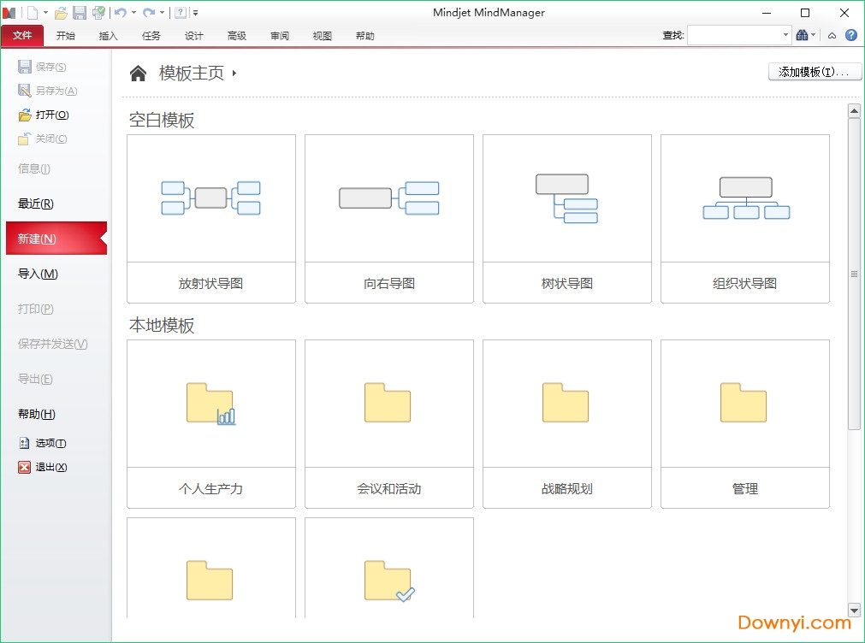Click the Save icon in the quick access toolbar
This screenshot has width=865, height=643.
80,12
